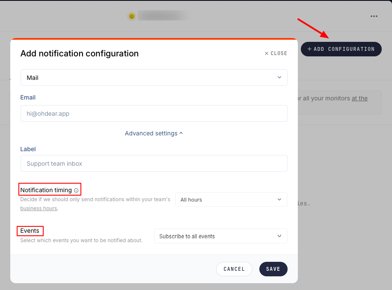This screenshot has height=290, width=392.
Task: Close the notification configuration dialog
Action: pos(276,53)
